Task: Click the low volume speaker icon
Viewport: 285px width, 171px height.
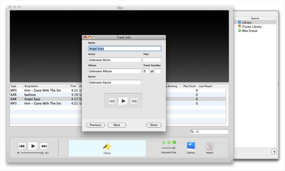Action: [18, 153]
